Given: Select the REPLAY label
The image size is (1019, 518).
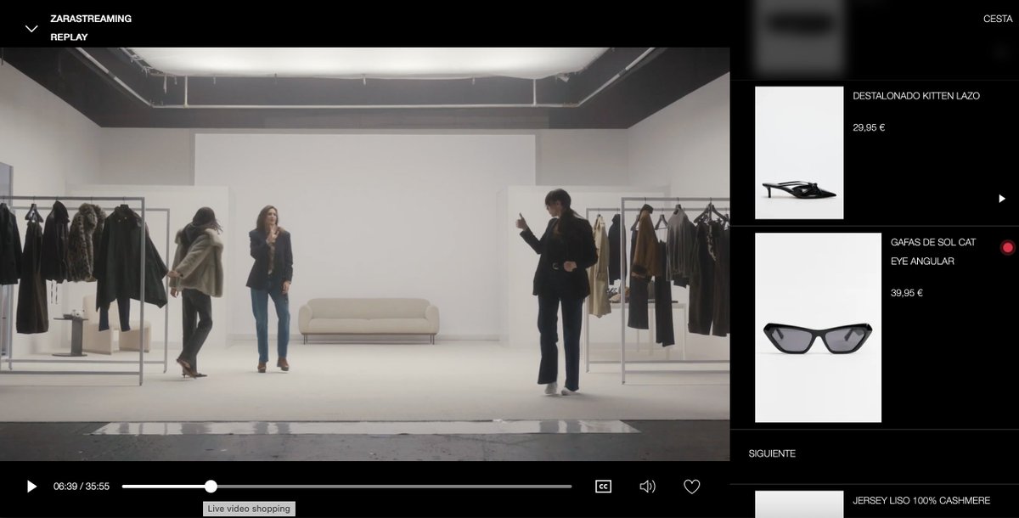Looking at the screenshot, I should pyautogui.click(x=69, y=37).
